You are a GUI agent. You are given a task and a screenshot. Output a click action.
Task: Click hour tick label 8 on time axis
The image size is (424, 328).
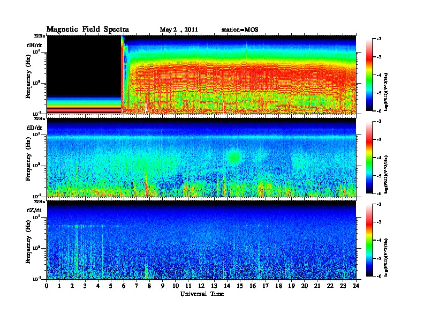tap(149, 286)
